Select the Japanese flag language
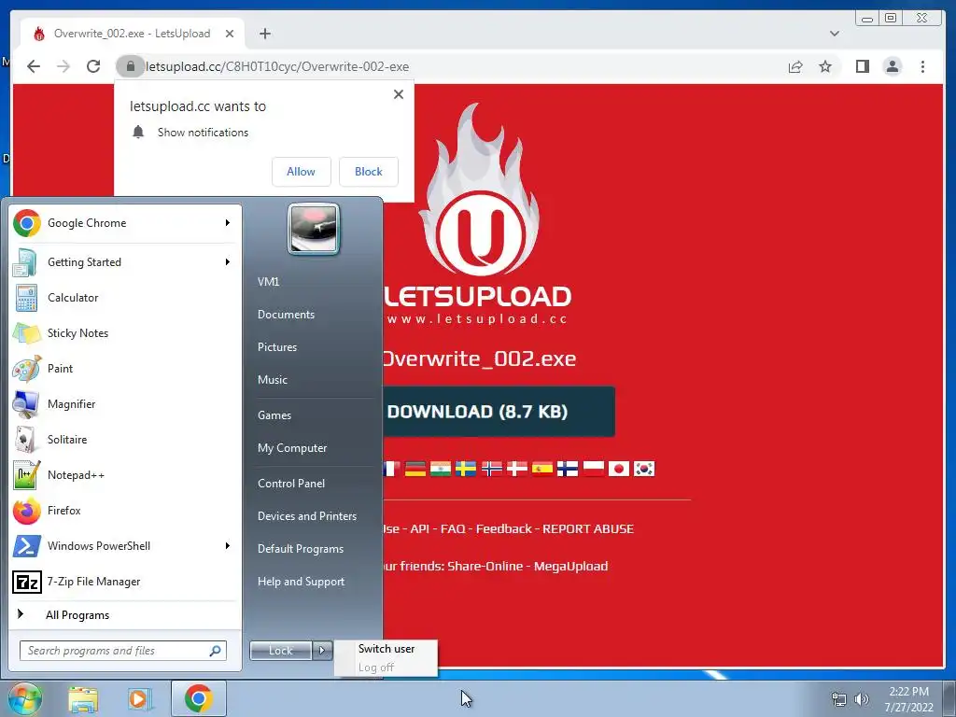 619,469
